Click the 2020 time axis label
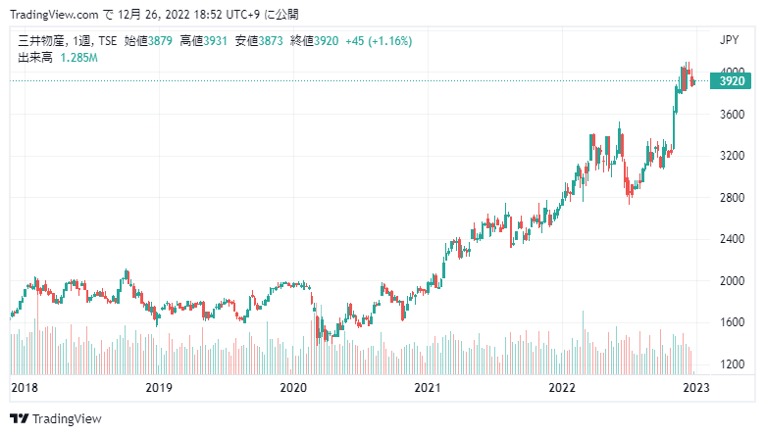Viewport: 765px width, 436px height. tap(293, 387)
